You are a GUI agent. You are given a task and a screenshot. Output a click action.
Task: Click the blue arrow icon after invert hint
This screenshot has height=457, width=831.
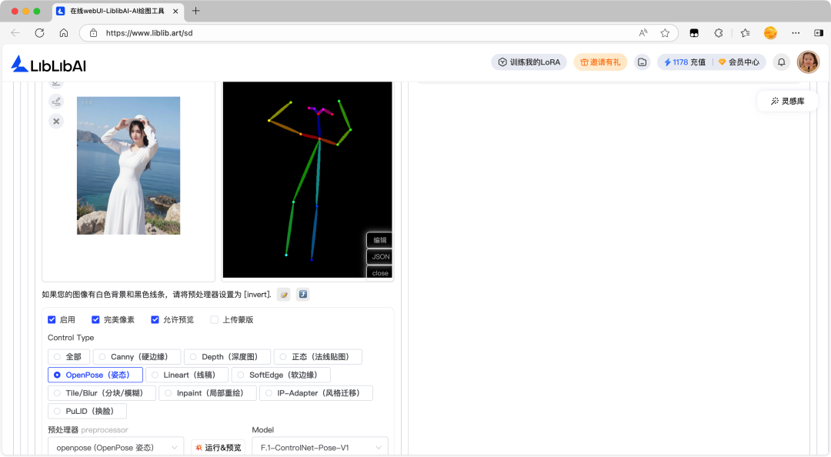click(302, 294)
